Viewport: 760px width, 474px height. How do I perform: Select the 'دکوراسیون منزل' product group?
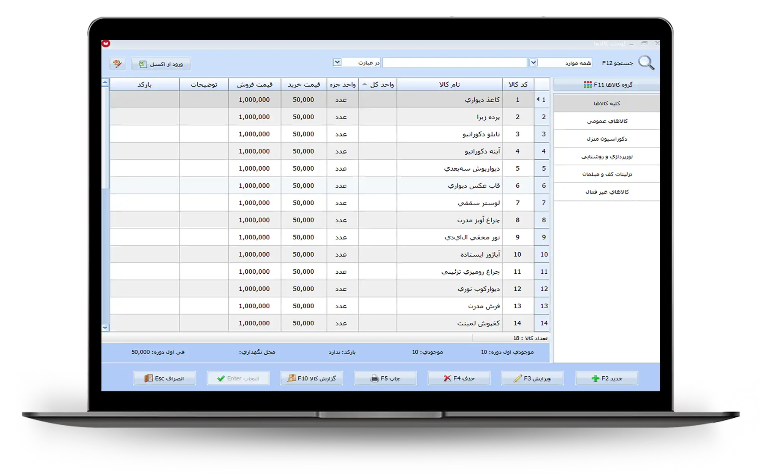pyautogui.click(x=606, y=139)
